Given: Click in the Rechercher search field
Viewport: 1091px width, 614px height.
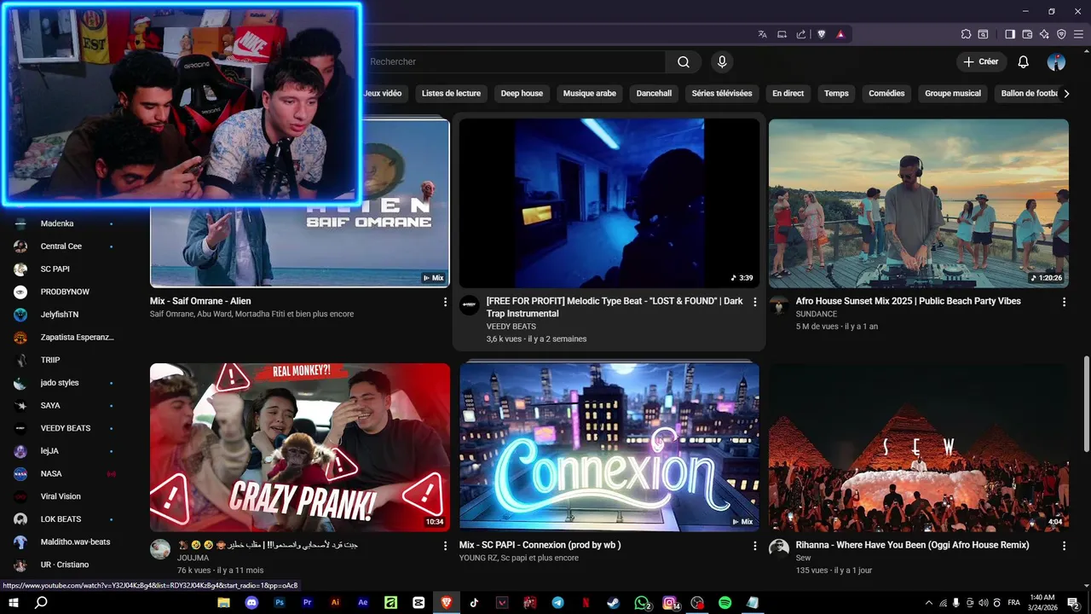Looking at the screenshot, I should tap(516, 61).
